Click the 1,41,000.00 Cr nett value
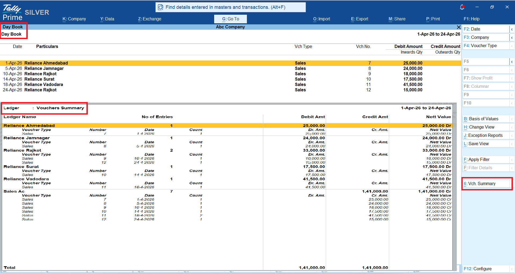Image resolution: width=515 pixels, height=274 pixels. pos(435,191)
